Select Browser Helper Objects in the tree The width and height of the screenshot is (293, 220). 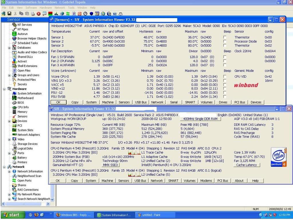[32, 38]
